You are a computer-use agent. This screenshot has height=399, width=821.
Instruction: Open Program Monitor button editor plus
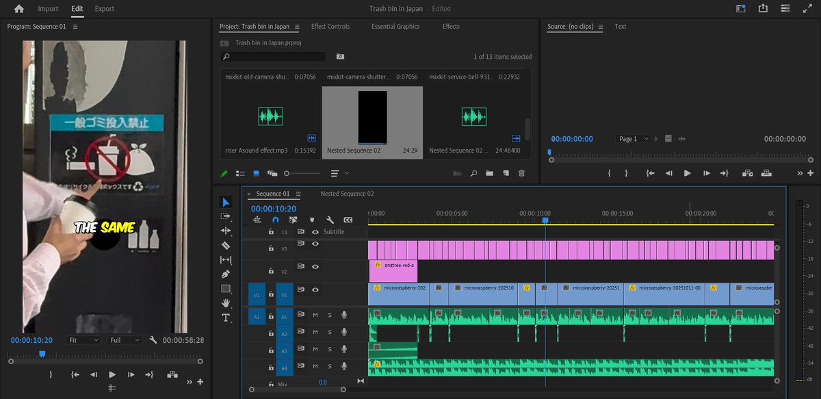[x=200, y=382]
